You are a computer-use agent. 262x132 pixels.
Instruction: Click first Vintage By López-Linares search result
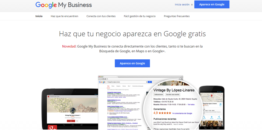[114, 92]
